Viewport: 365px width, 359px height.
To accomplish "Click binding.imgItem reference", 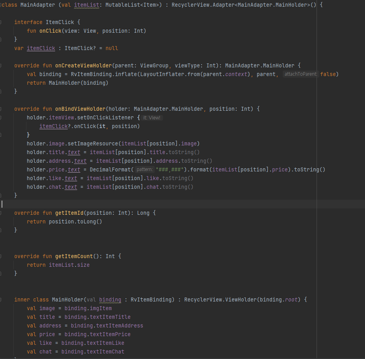I will point(88,309).
